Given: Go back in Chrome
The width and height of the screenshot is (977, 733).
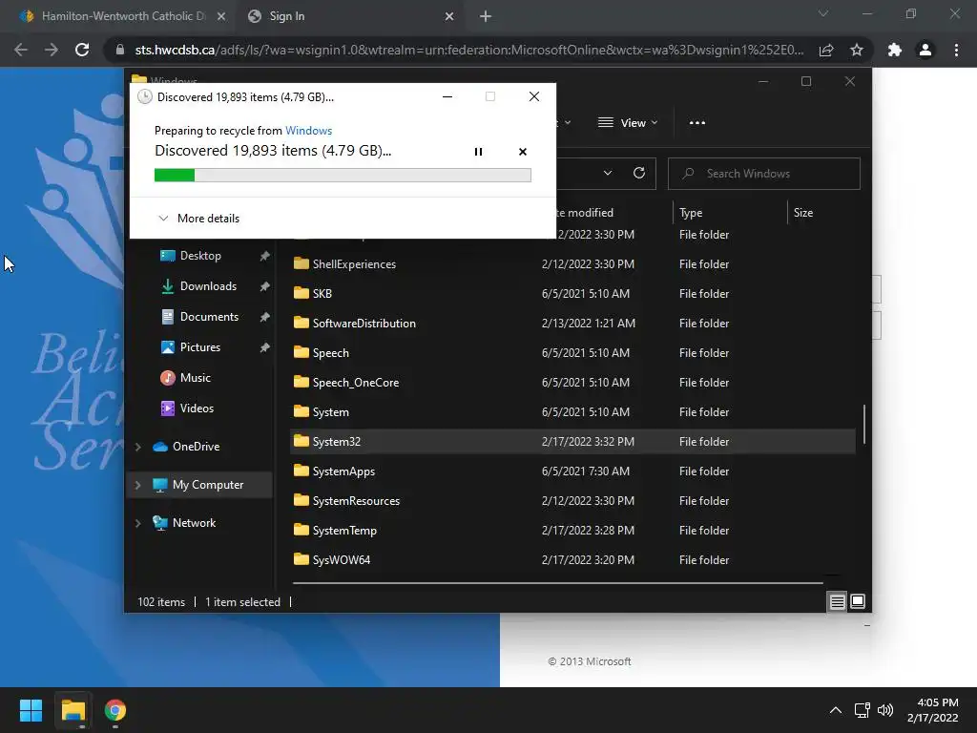Looking at the screenshot, I should (x=21, y=50).
